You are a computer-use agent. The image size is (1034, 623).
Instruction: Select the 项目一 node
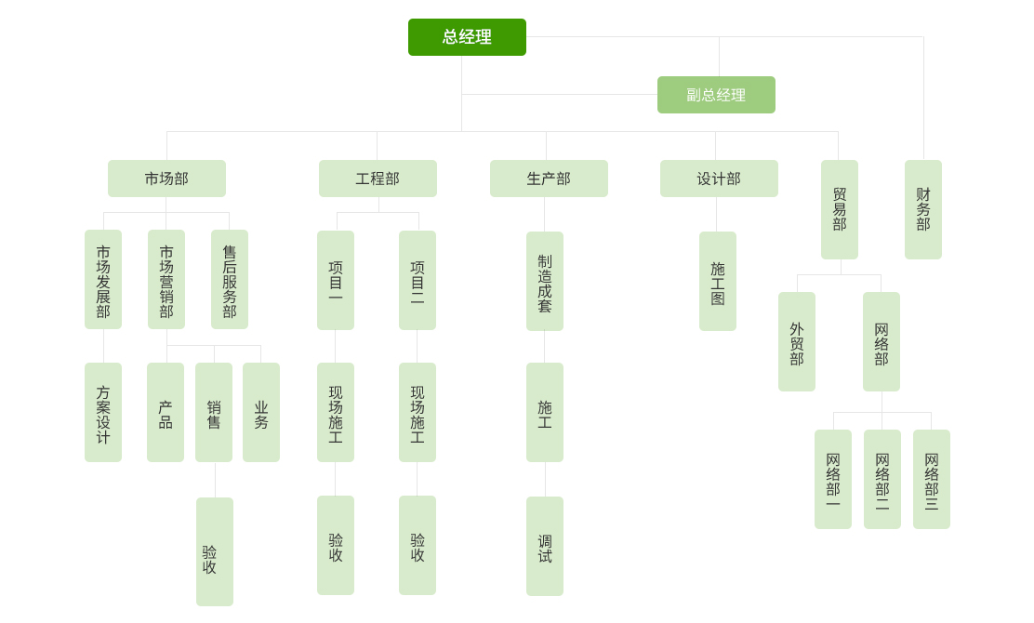click(336, 281)
